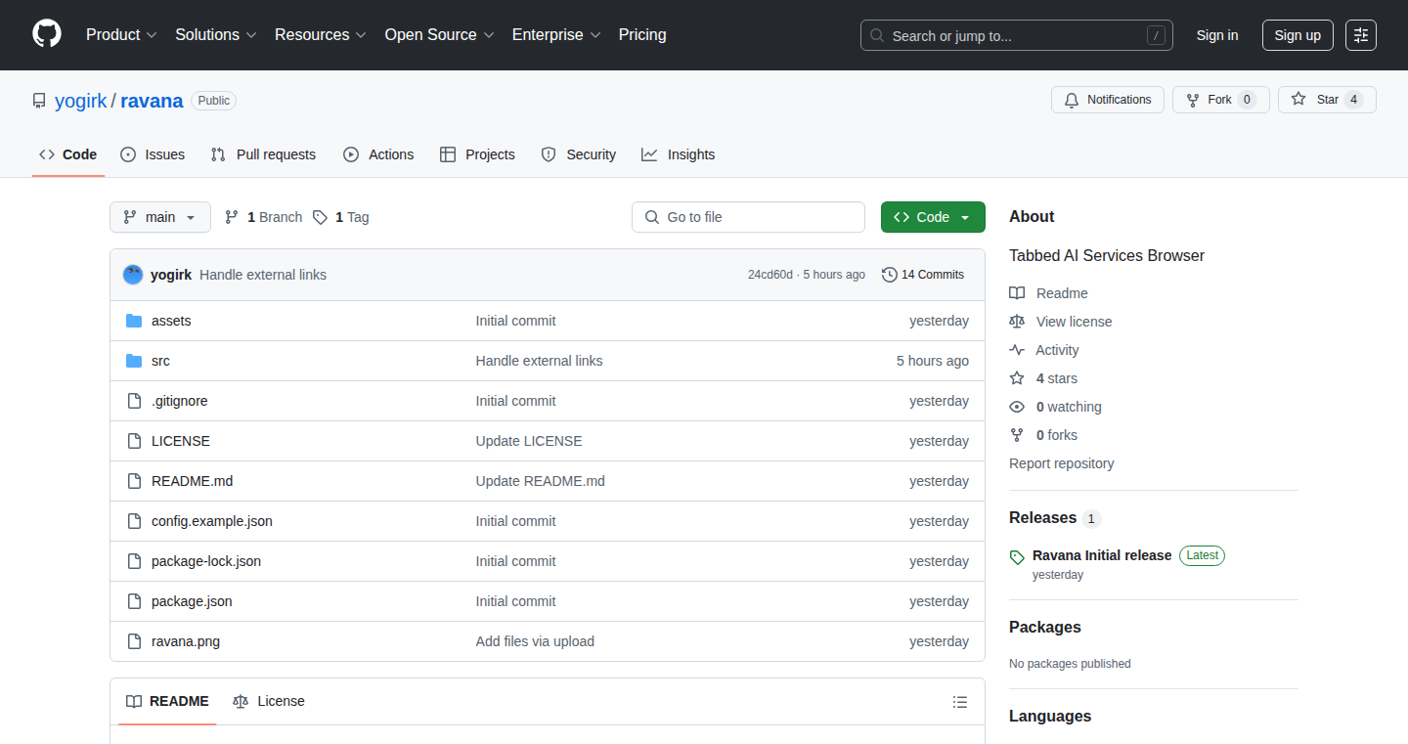Click the scales icon next to View license

click(x=1017, y=322)
